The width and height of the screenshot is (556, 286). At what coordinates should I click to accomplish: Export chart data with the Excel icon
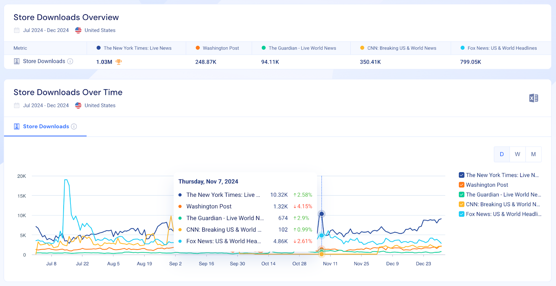click(x=533, y=98)
